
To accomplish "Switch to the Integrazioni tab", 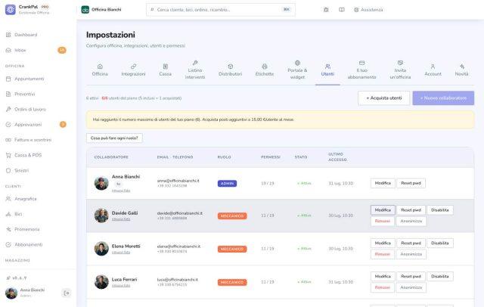I will click(133, 70).
